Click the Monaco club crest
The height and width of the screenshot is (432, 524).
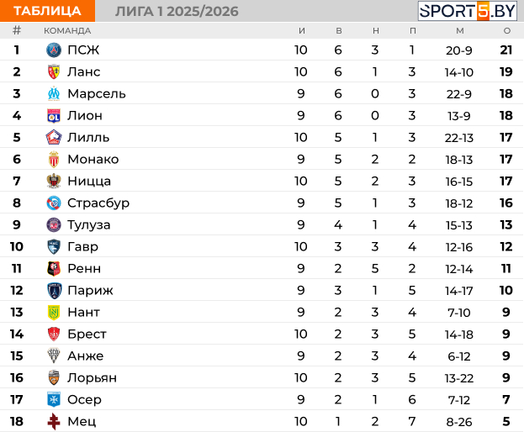pos(54,160)
